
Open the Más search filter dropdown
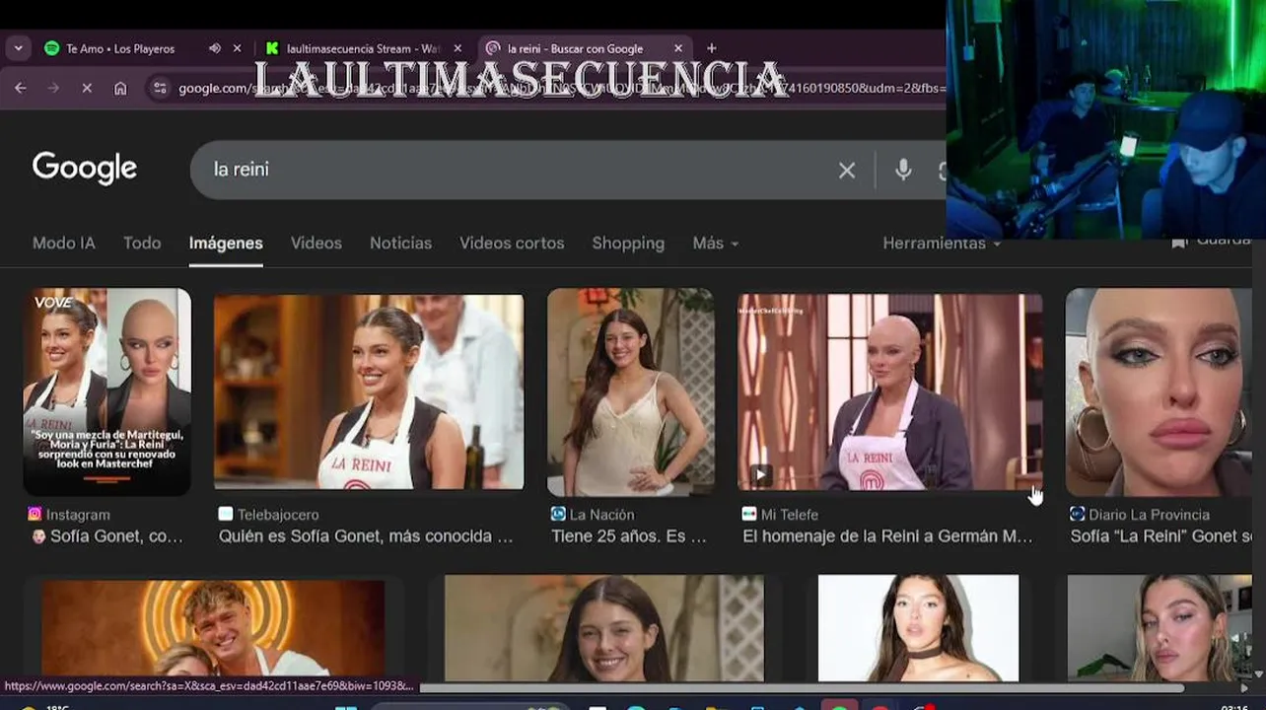click(x=716, y=243)
